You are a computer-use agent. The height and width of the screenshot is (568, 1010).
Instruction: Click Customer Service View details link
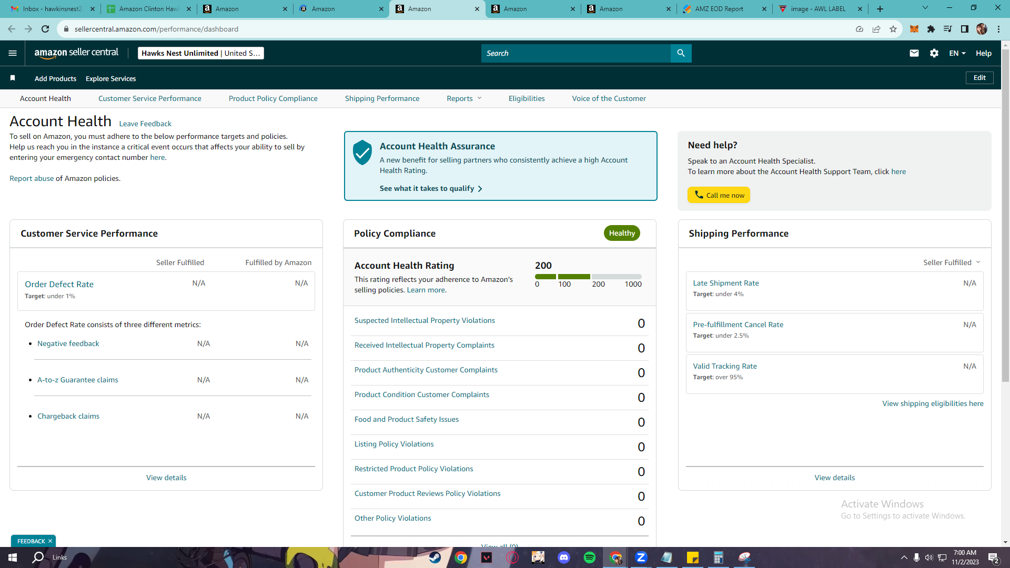click(166, 478)
